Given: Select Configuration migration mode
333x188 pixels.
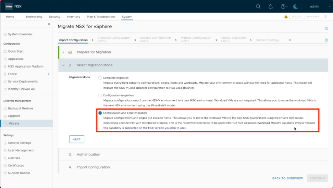Looking at the screenshot, I should click(100, 95).
